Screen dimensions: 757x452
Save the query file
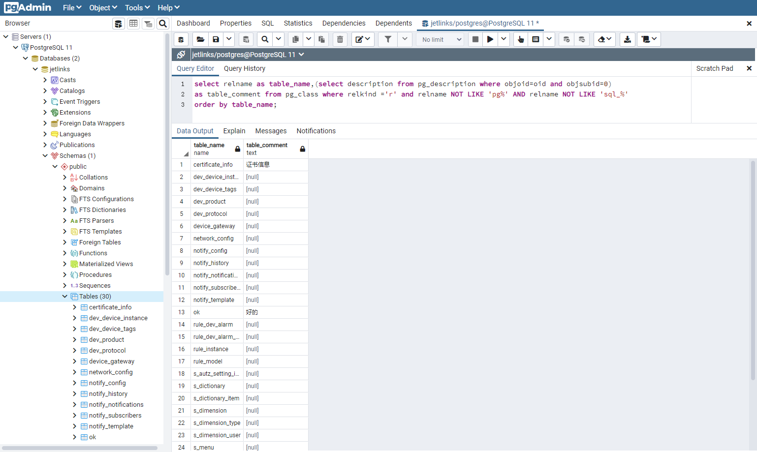[216, 39]
